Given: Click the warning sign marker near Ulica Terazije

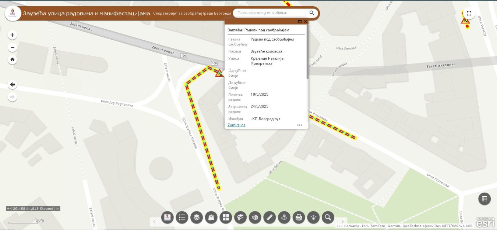Looking at the screenshot, I should tap(465, 21).
